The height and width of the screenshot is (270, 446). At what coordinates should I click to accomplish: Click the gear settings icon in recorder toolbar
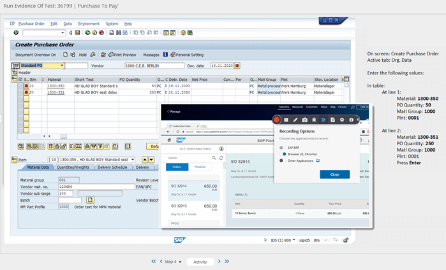coord(342,120)
